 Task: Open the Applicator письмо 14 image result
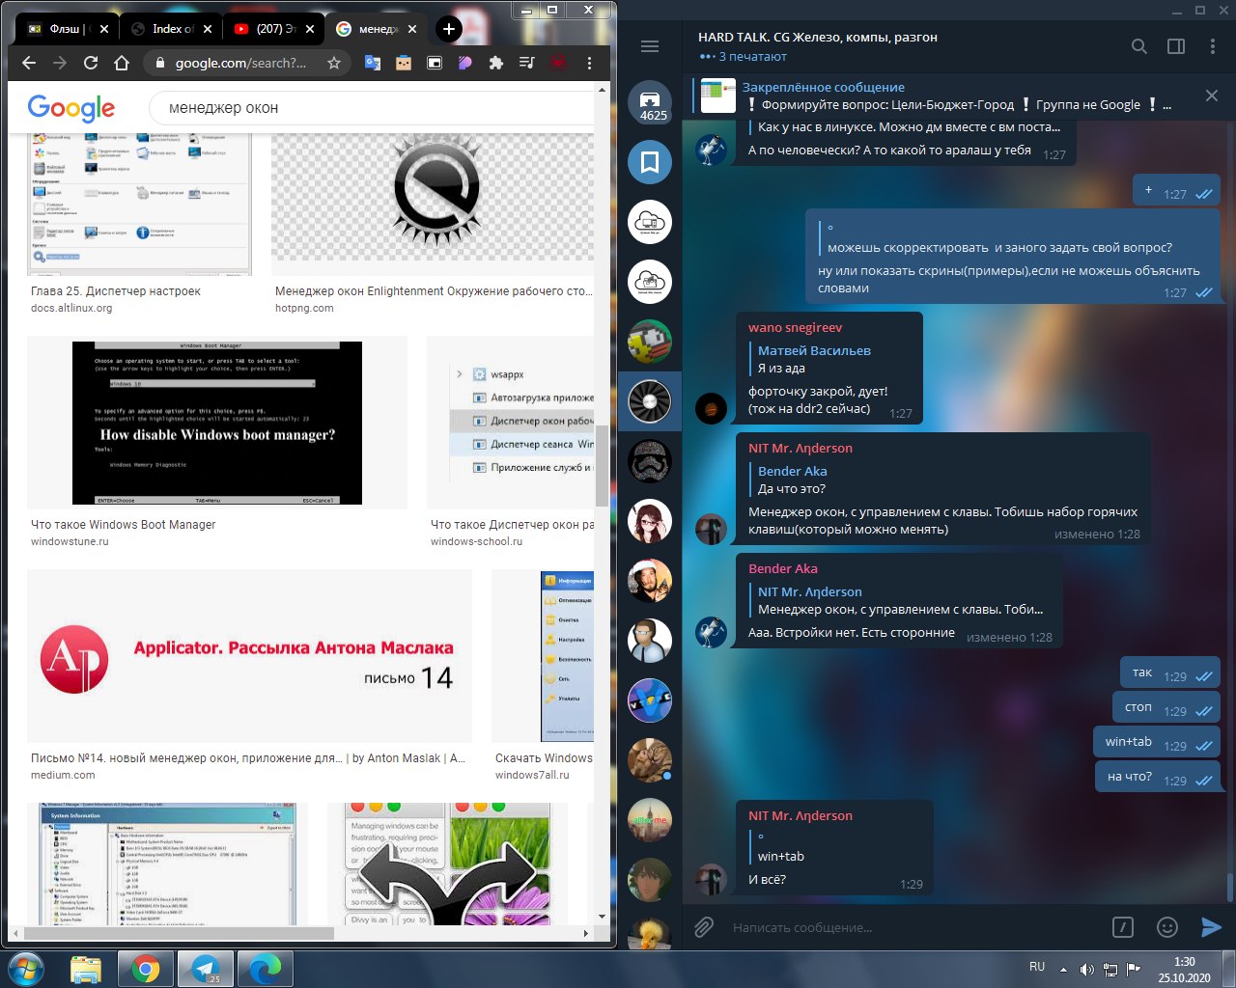coord(249,656)
